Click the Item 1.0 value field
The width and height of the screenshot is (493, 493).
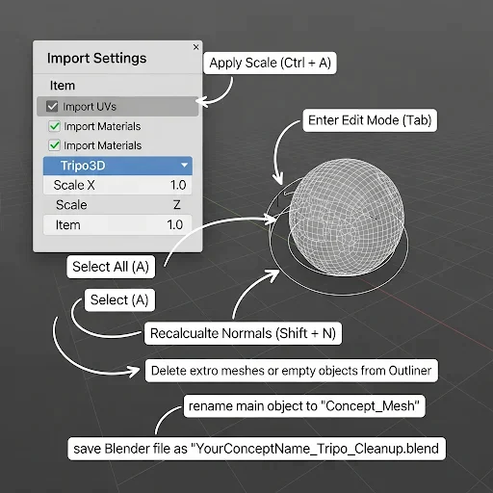click(117, 225)
